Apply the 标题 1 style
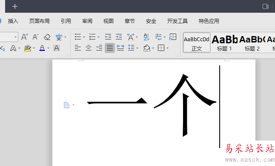Image resolution: width=275 pixels, height=166 pixels. (224, 42)
